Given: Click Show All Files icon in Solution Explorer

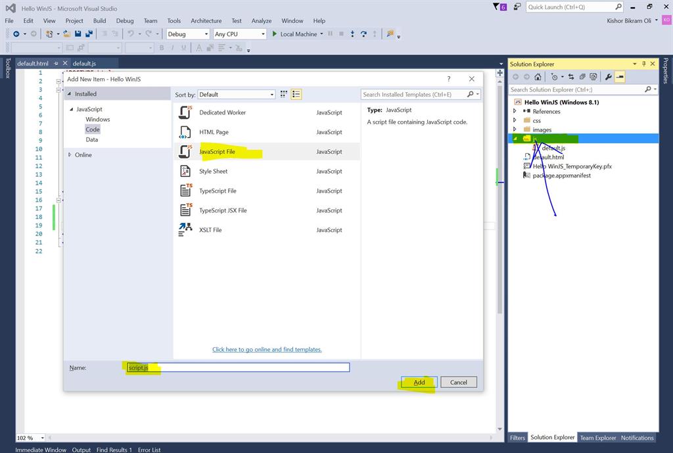Looking at the screenshot, I should [x=593, y=77].
